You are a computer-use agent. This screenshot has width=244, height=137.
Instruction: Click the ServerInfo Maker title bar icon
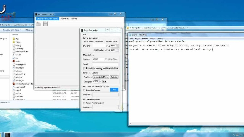coord(82,30)
